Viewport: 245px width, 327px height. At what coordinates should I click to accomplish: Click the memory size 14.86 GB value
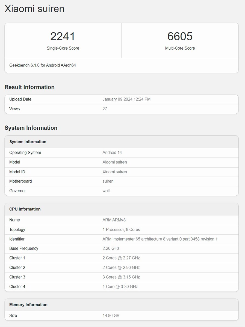point(111,316)
